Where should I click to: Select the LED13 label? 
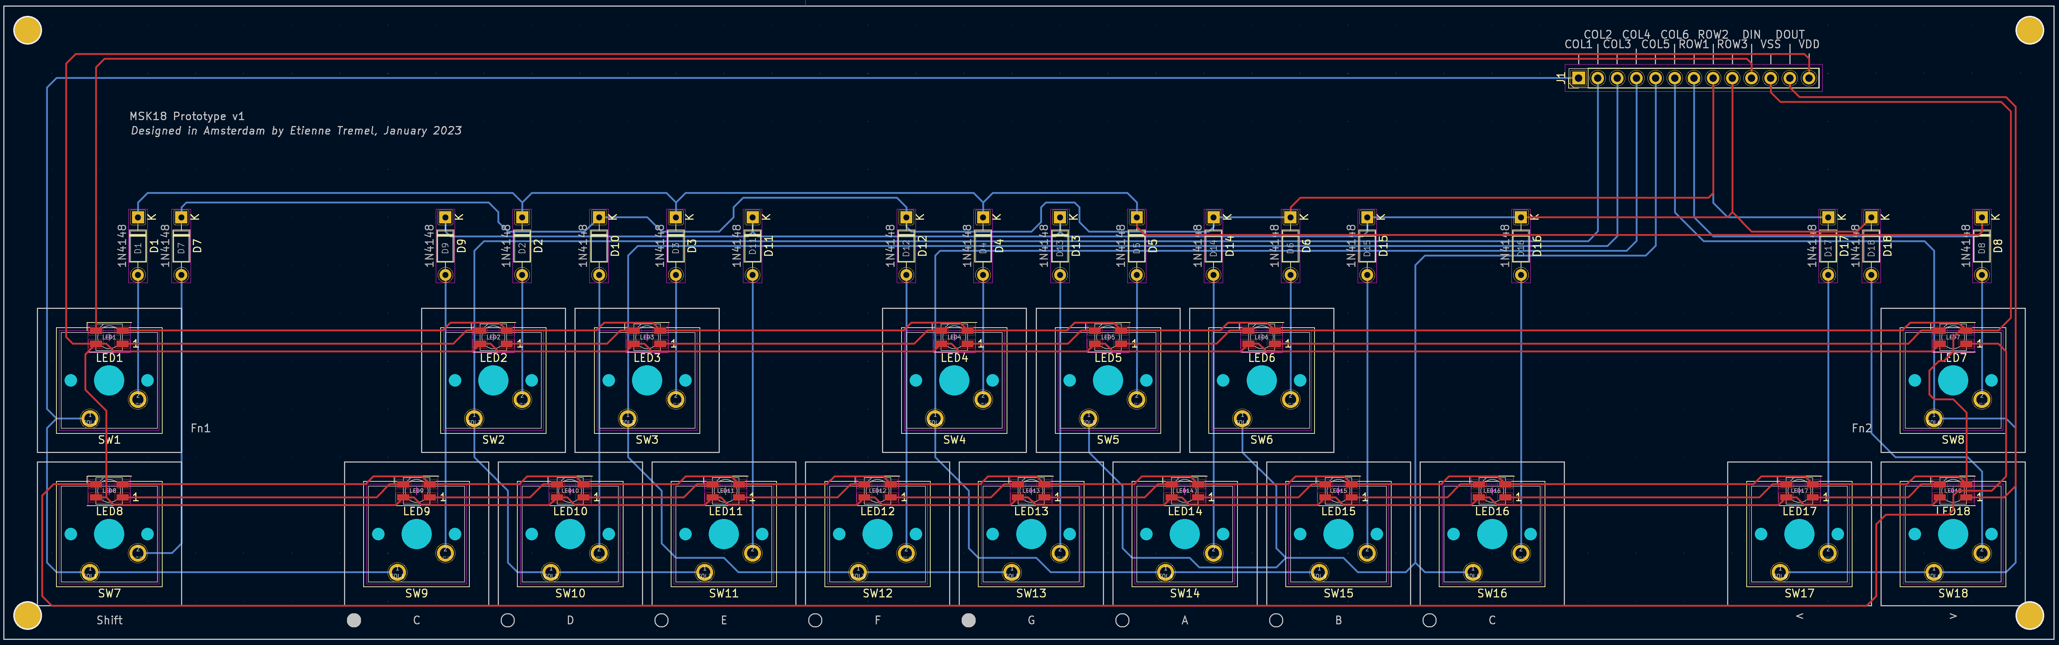coord(1031,512)
